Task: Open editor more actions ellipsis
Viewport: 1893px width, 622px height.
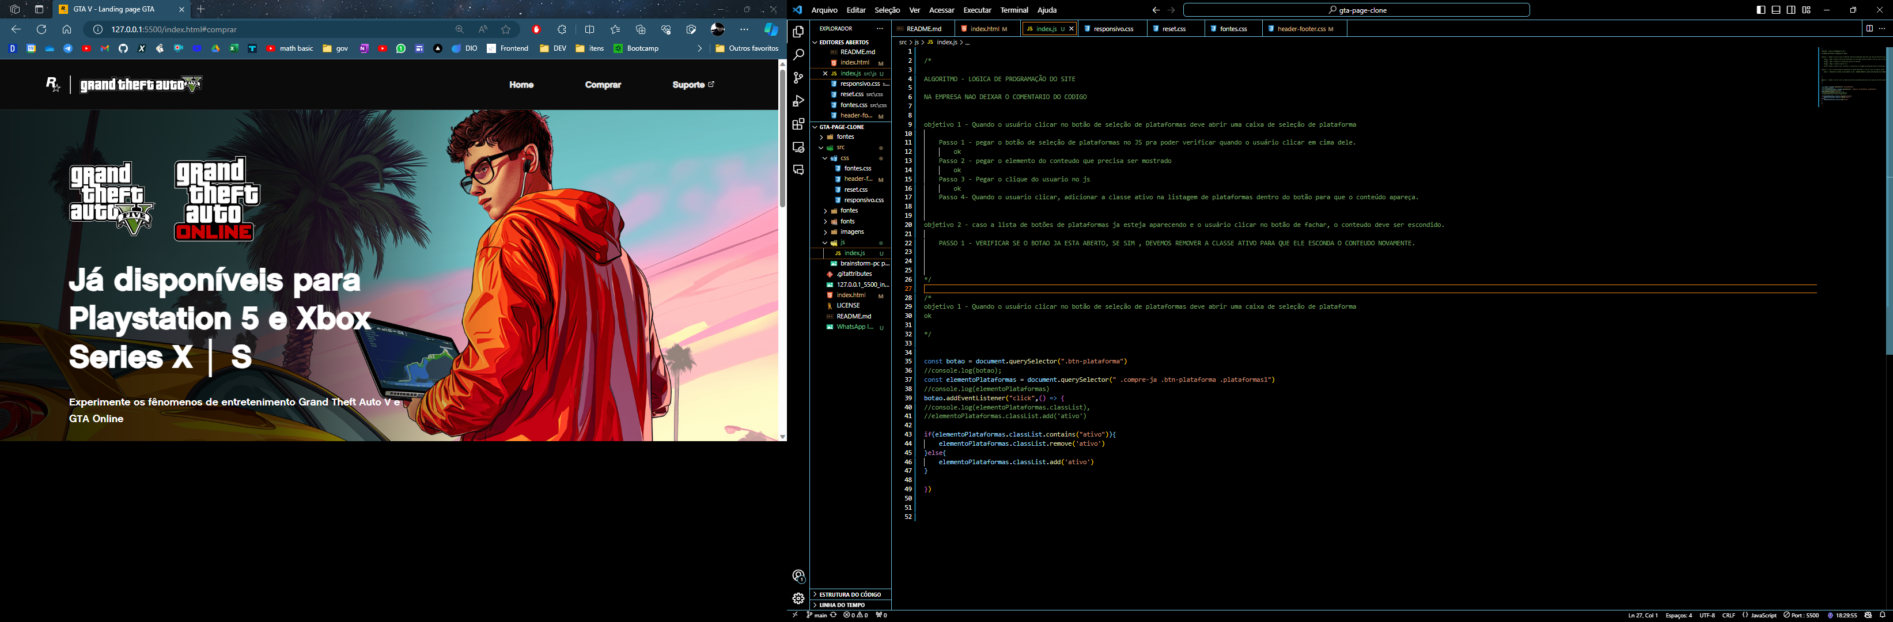Action: click(x=1882, y=29)
